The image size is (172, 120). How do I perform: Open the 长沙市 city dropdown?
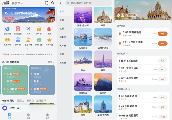point(17,3)
